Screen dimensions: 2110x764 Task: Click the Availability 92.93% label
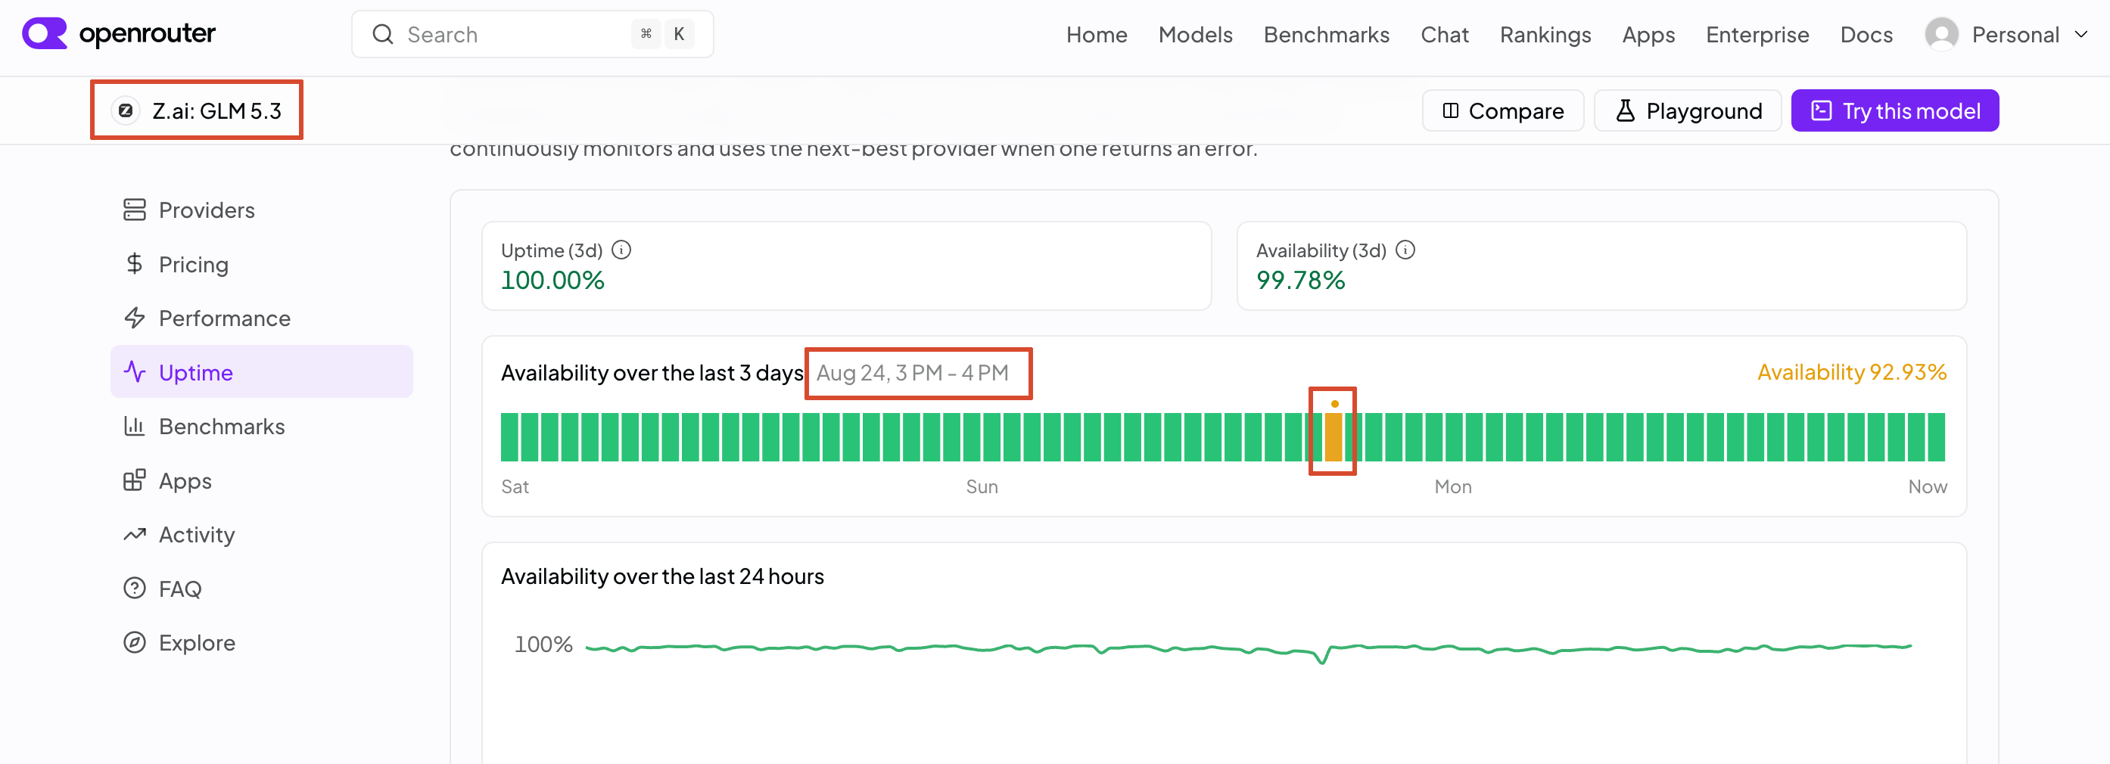tap(1852, 373)
